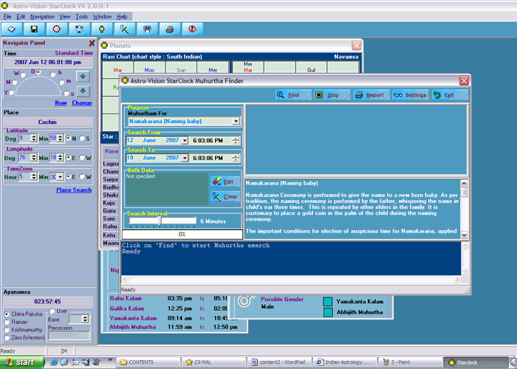Select the Y (year) time unit radio
Image resolution: width=517 pixels, height=369 pixels.
12,92
